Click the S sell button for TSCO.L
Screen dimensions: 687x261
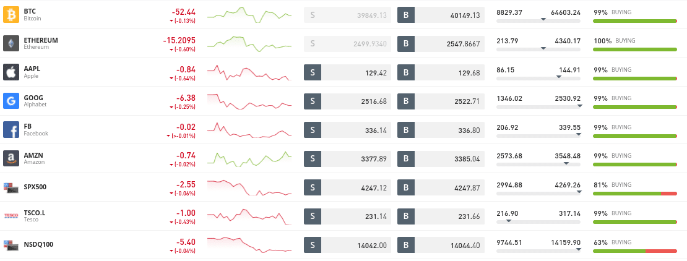pyautogui.click(x=313, y=216)
